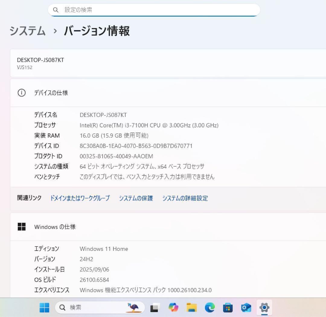
Task: Open the ドメインまたはワークグループ link
Action: point(80,198)
